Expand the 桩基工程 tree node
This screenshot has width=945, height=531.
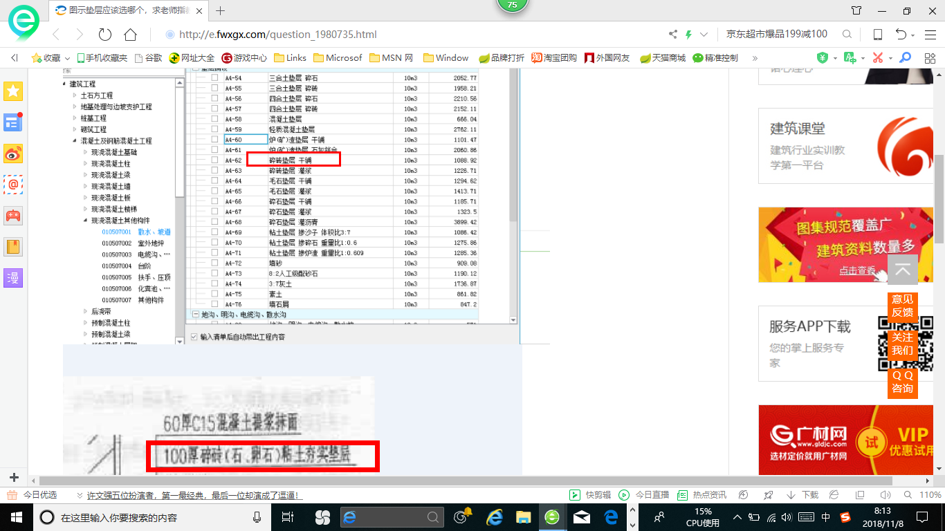[x=75, y=118]
